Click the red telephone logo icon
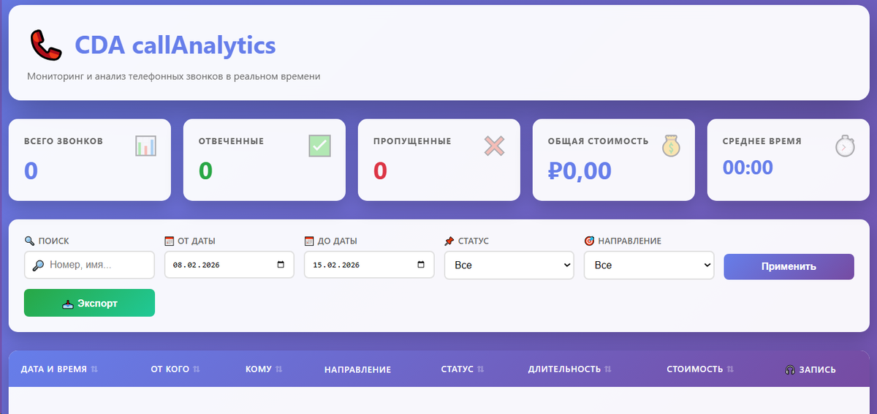Image resolution: width=877 pixels, height=414 pixels. click(x=46, y=45)
